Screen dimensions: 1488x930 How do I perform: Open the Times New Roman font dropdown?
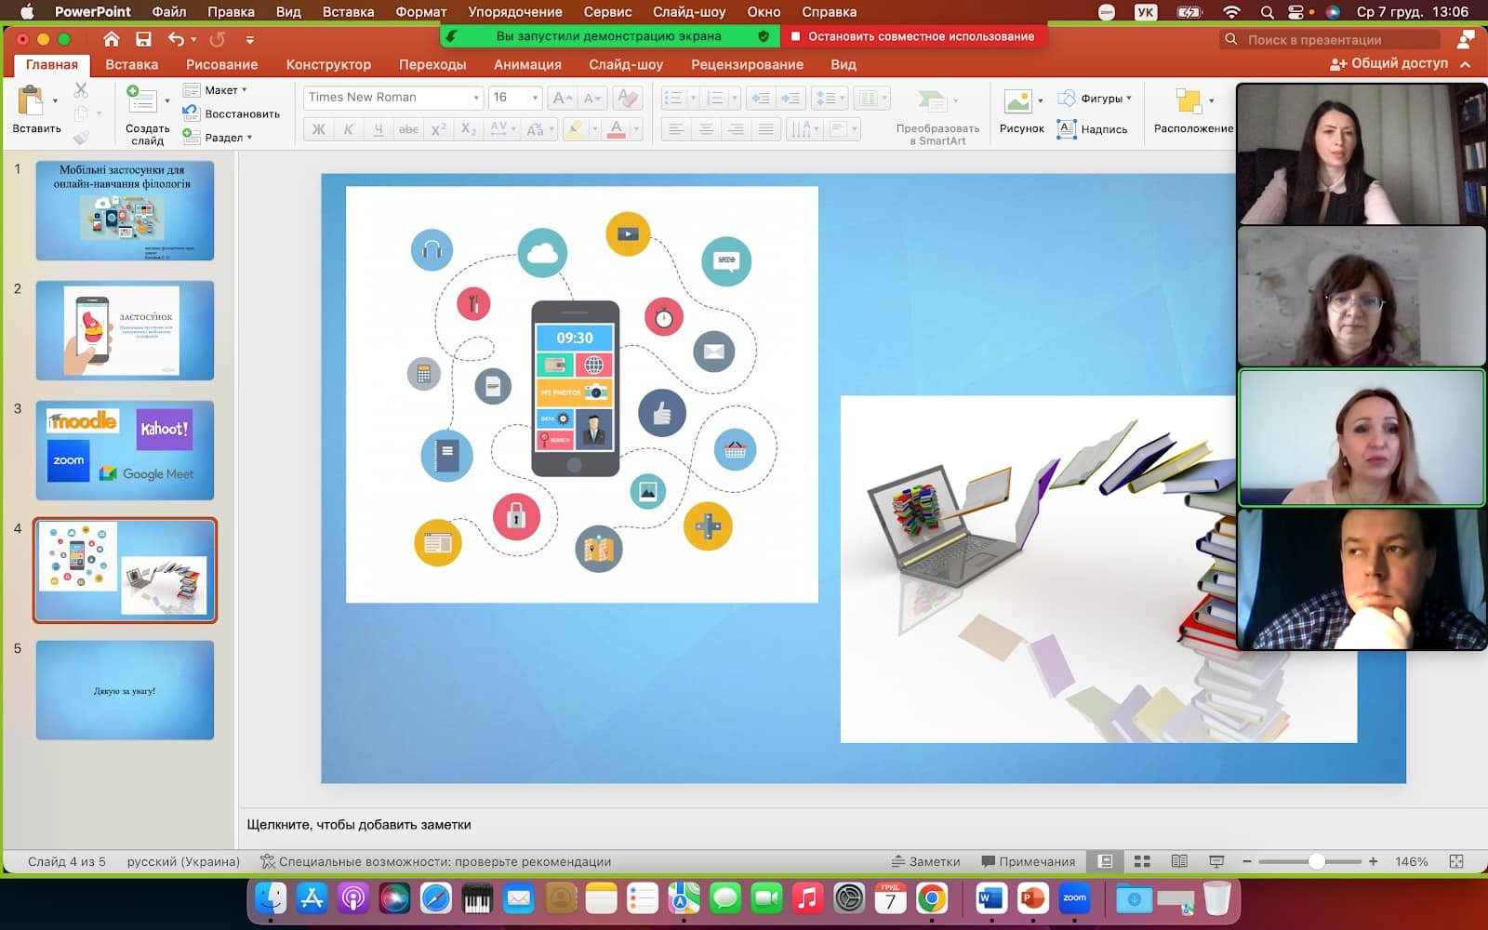coord(475,98)
